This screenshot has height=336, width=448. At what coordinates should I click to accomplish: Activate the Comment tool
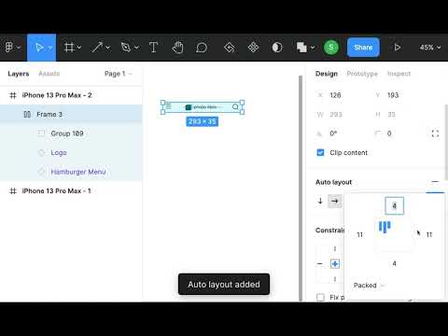coord(202,48)
